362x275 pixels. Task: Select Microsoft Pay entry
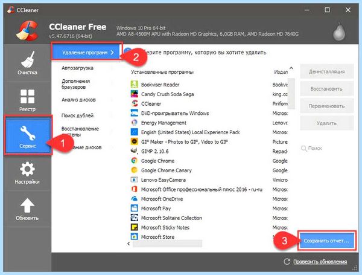pyautogui.click(x=156, y=209)
